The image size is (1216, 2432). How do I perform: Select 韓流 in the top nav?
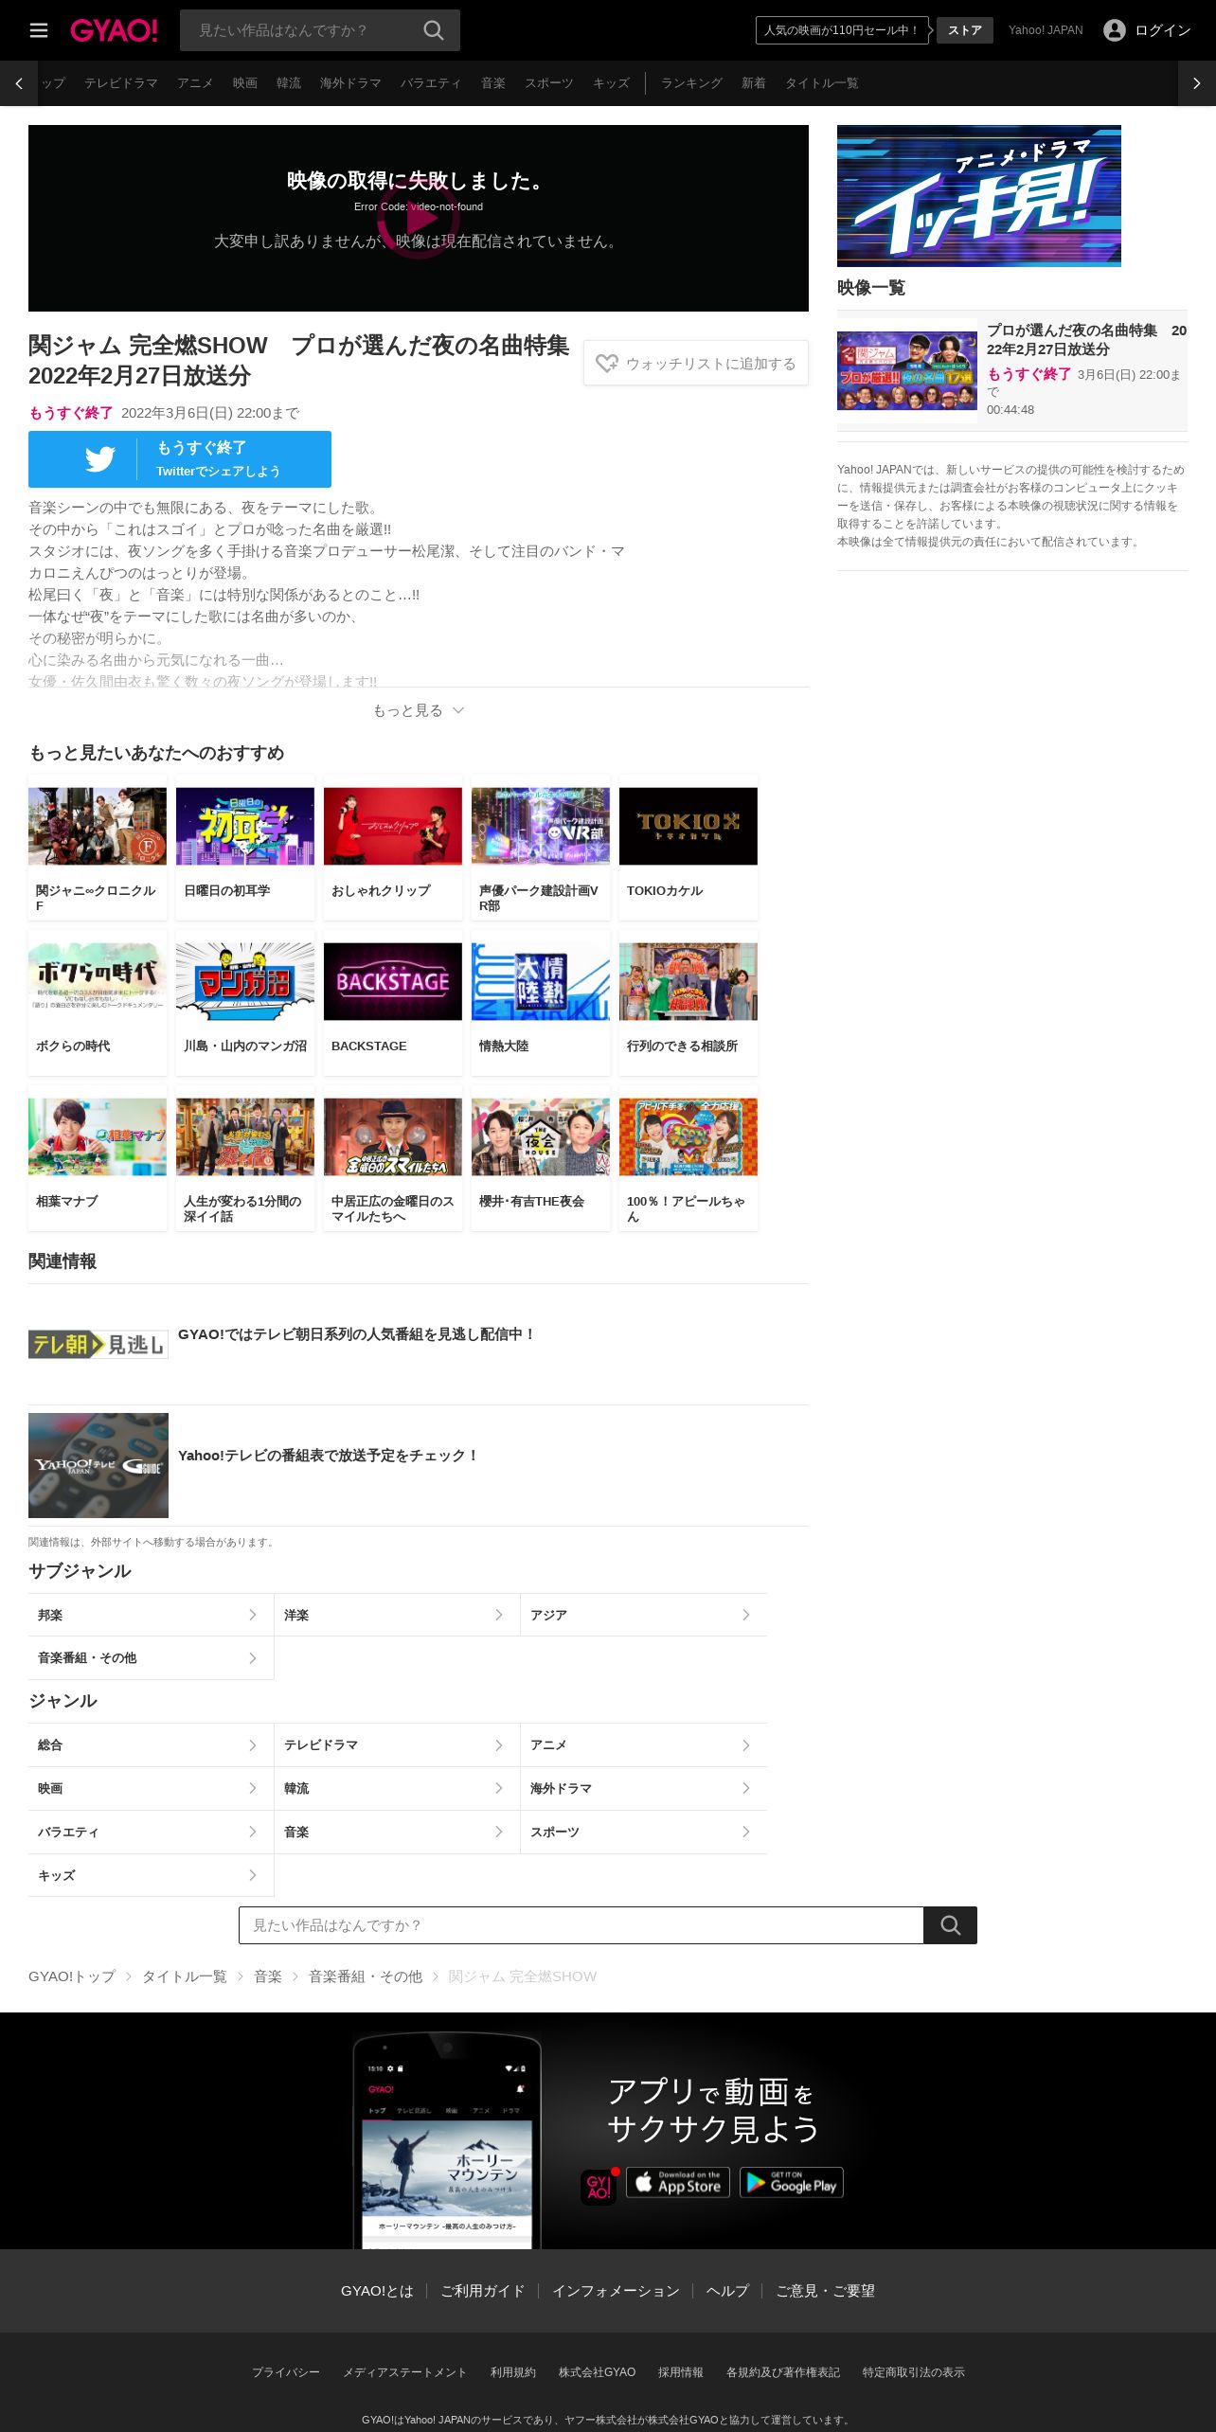(289, 83)
